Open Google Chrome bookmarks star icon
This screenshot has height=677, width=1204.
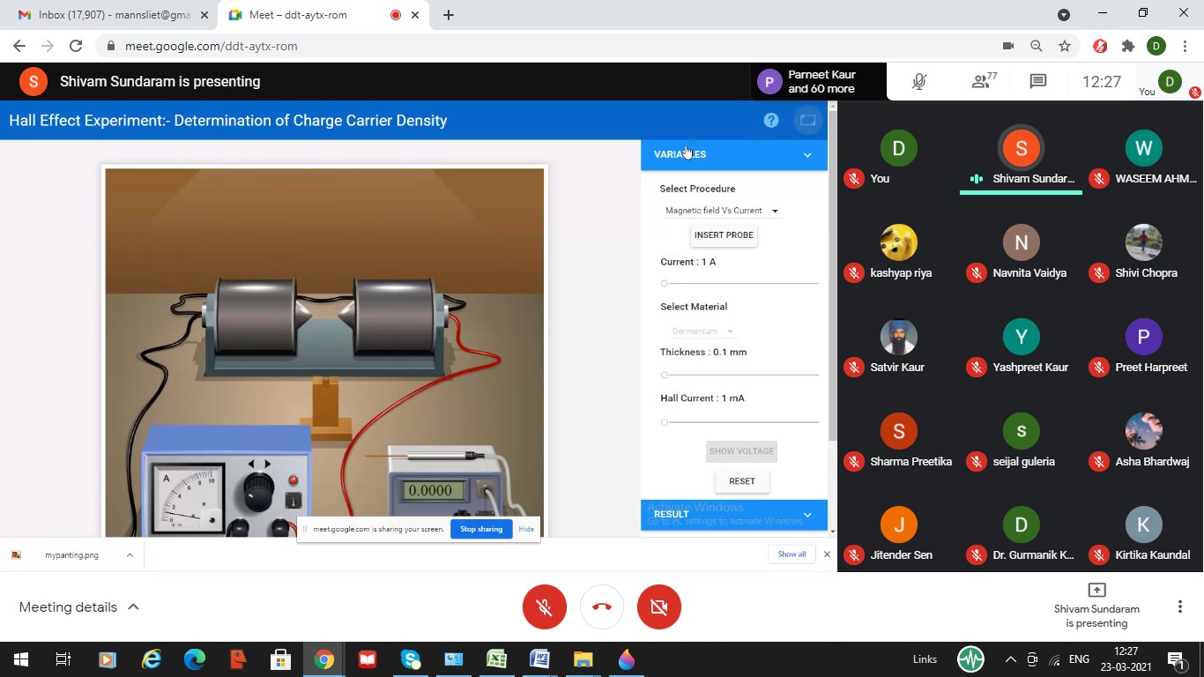(1064, 46)
